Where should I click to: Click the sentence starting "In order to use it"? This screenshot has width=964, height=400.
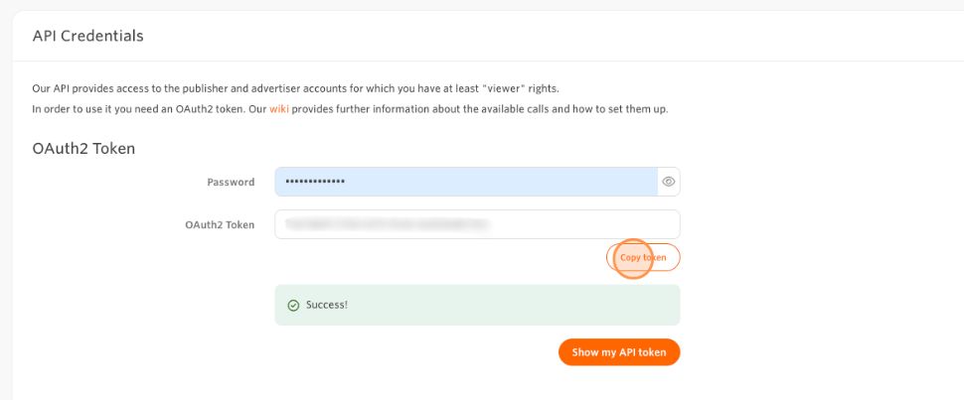[x=149, y=109]
